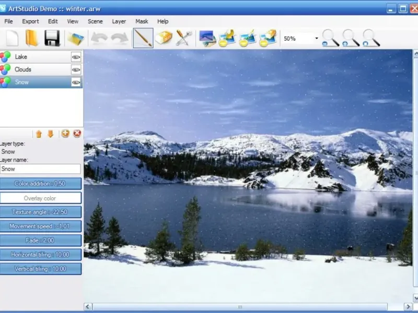
Task: Move the layer down with the orange arrow
Action: pos(51,134)
